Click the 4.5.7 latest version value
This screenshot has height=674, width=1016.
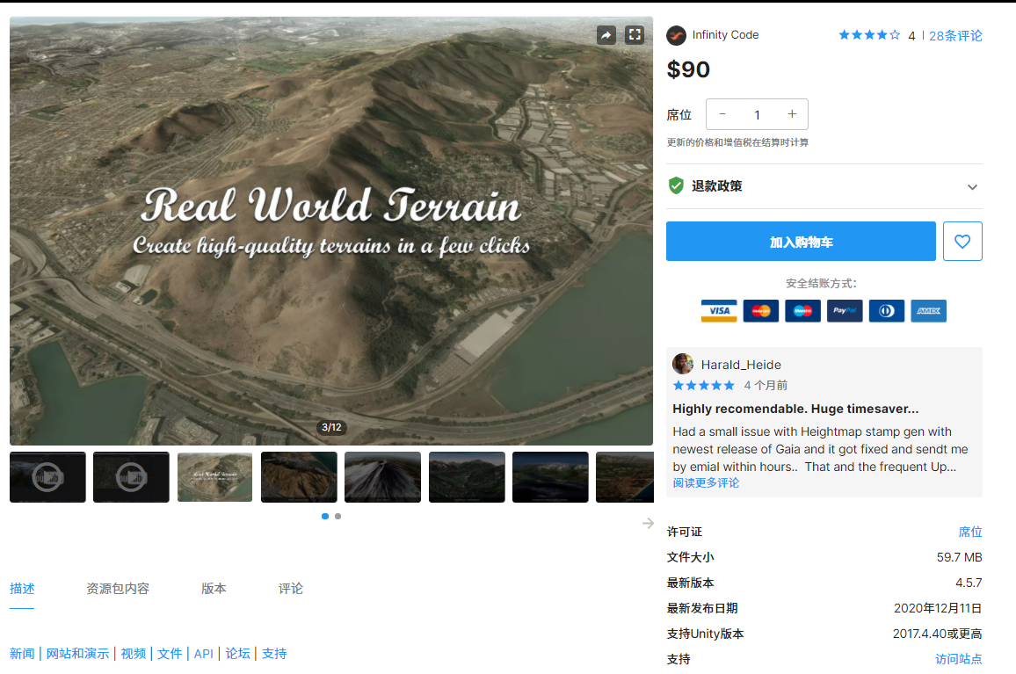(969, 583)
